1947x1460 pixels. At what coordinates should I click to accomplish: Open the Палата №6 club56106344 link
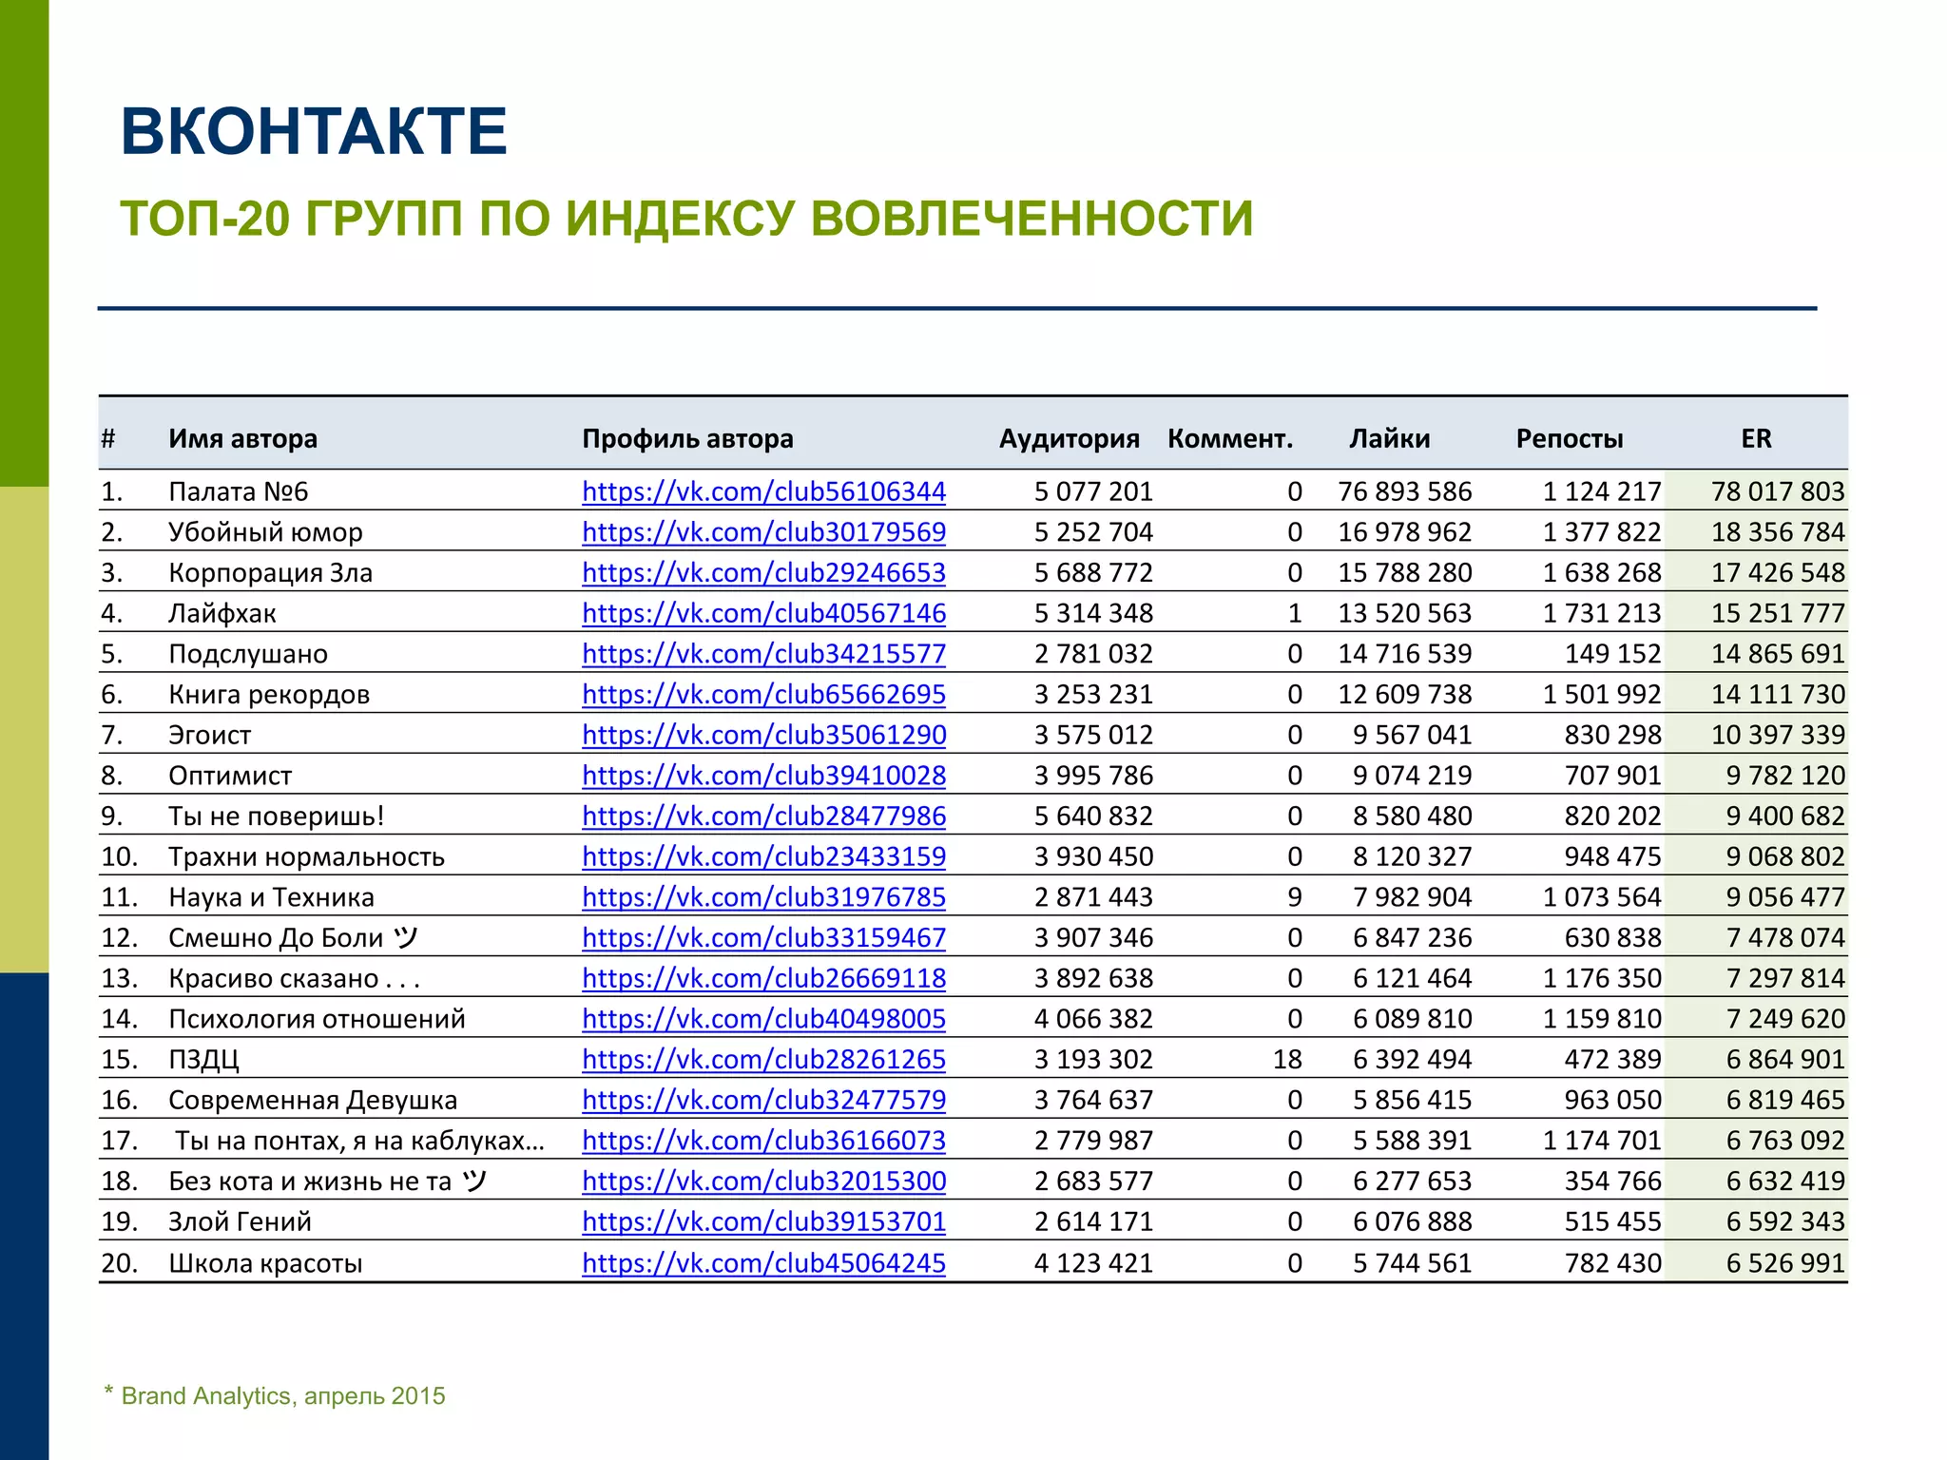(763, 491)
